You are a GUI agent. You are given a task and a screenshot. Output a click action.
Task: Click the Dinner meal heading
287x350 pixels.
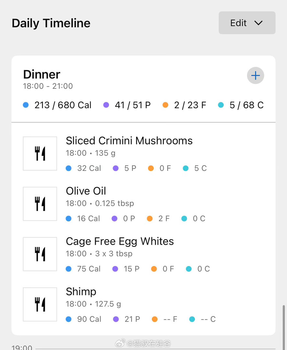click(42, 75)
